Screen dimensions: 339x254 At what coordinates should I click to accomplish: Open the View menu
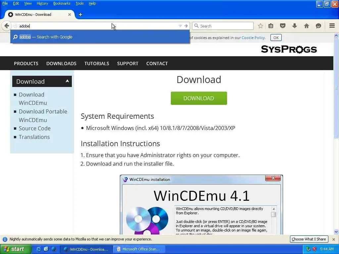coord(28,3)
